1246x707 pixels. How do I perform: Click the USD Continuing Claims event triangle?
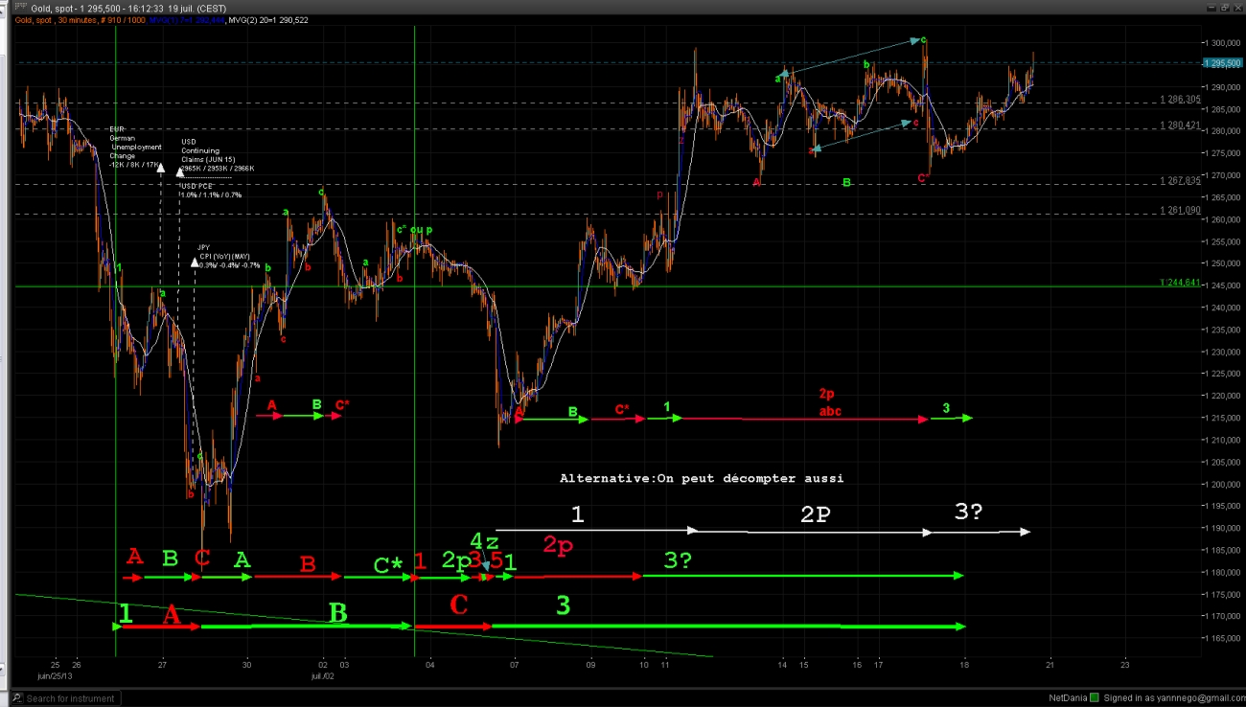pyautogui.click(x=179, y=172)
